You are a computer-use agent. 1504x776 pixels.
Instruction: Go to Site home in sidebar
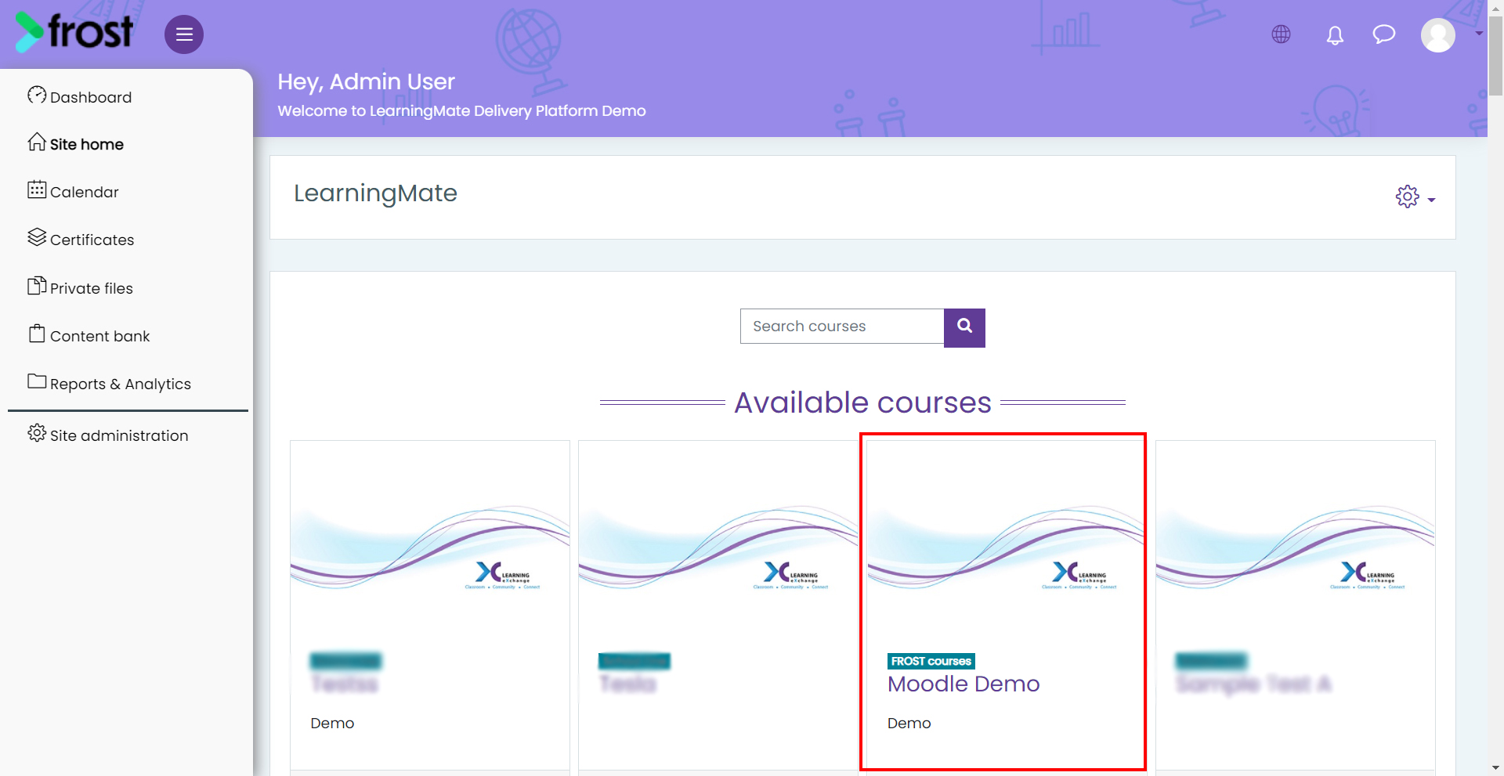[x=76, y=143]
